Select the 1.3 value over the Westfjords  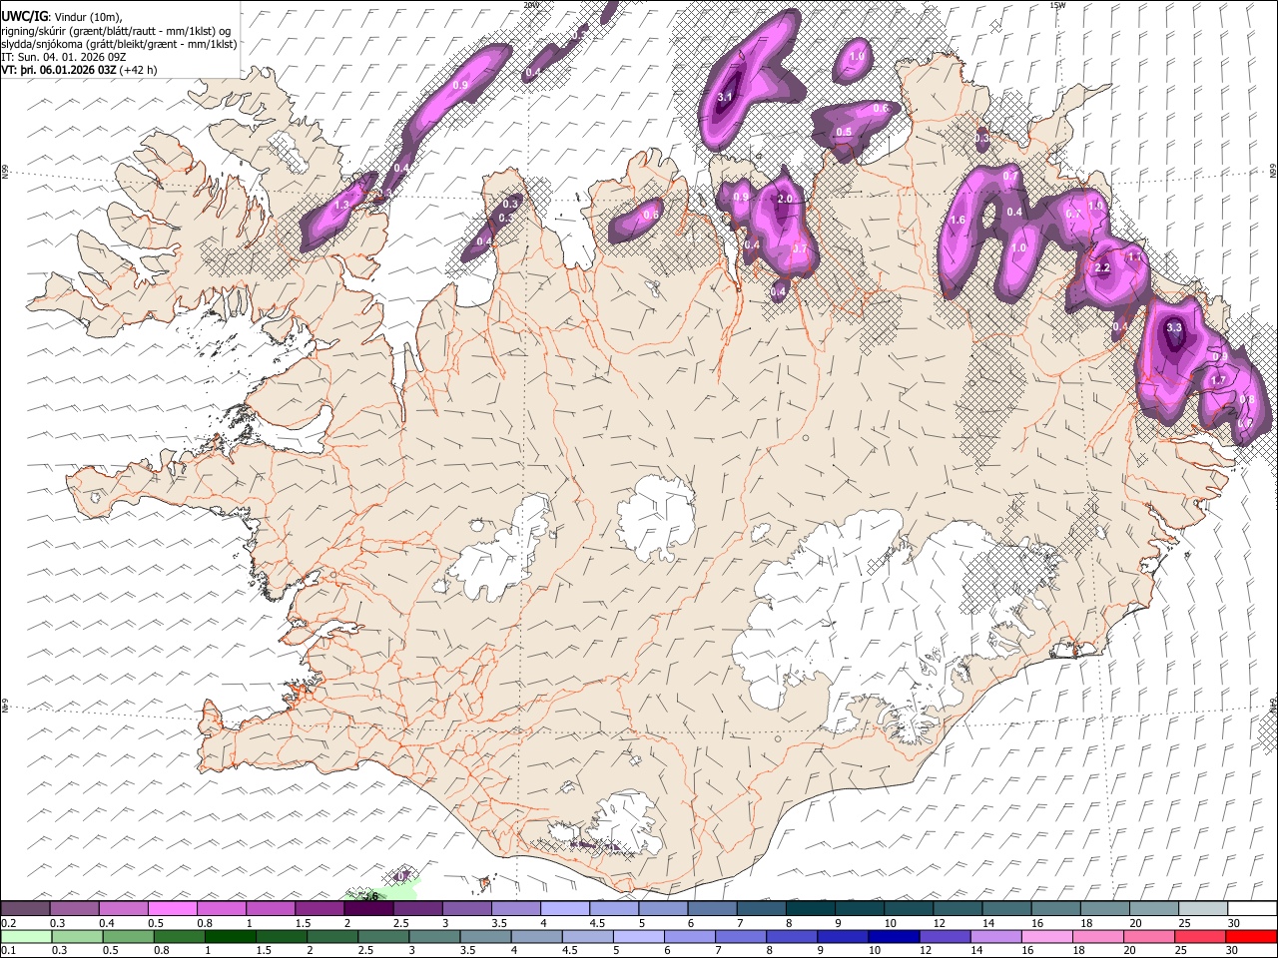pos(340,205)
